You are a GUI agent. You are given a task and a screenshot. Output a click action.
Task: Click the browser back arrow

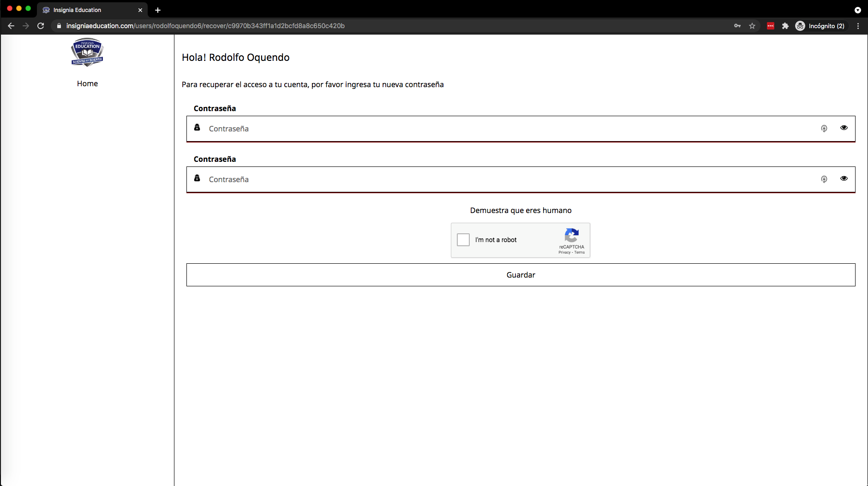coord(11,26)
